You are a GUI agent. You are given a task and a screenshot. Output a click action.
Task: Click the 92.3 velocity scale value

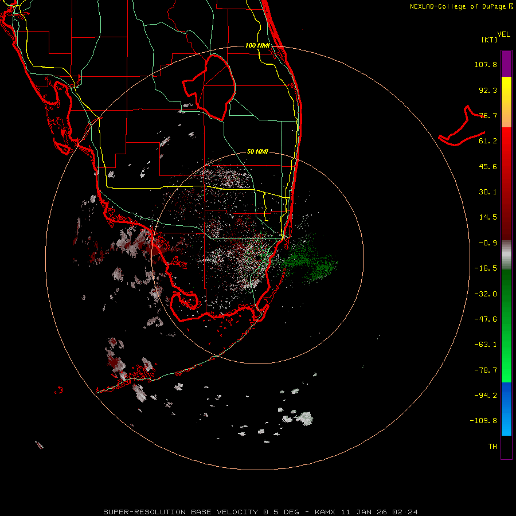pyautogui.click(x=488, y=90)
